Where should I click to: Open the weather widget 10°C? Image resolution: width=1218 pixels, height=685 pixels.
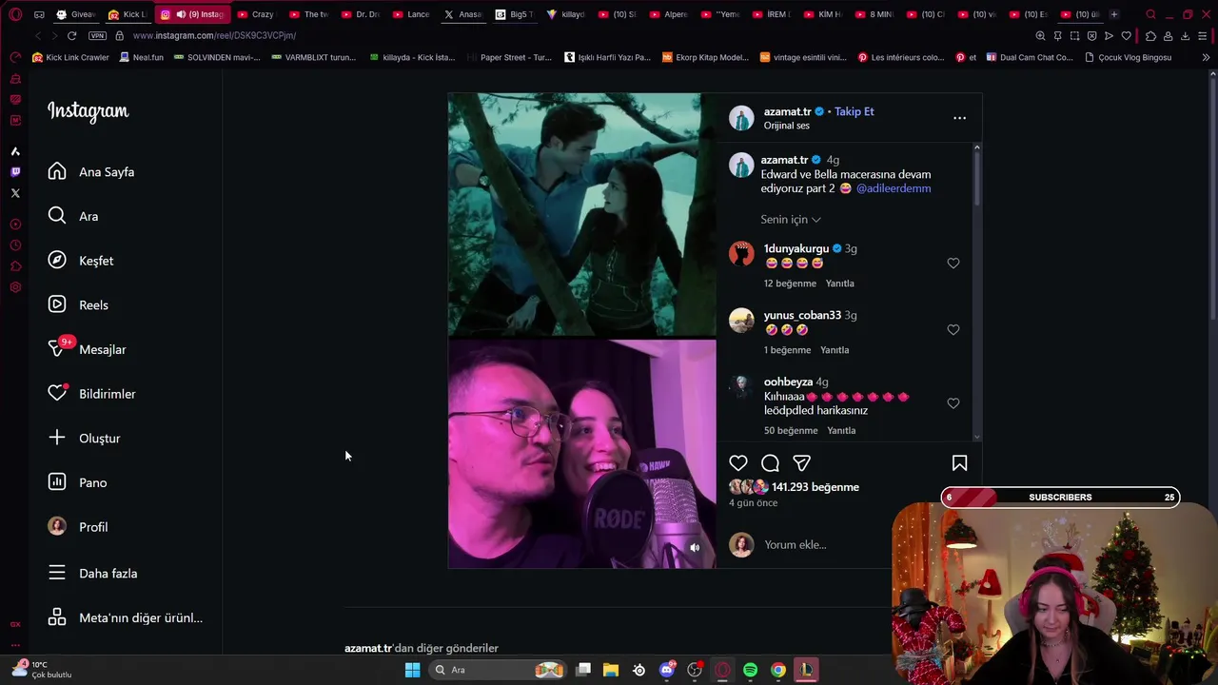pos(43,670)
